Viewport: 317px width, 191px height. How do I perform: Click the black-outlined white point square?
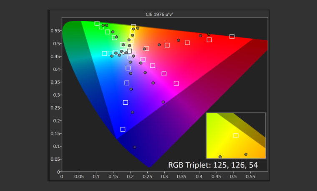[129, 51]
